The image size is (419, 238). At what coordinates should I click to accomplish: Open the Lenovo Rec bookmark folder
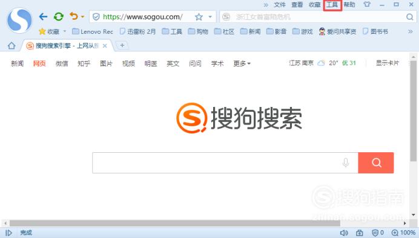(93, 32)
